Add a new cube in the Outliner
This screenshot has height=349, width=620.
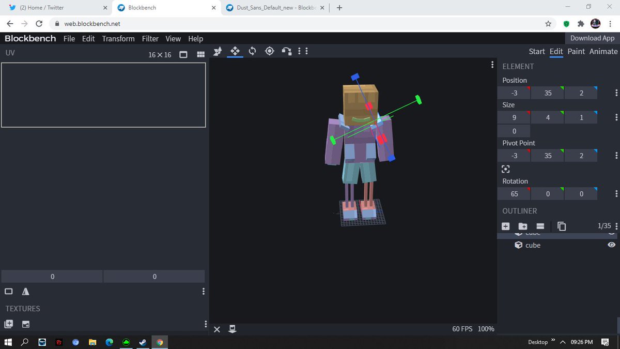505,226
